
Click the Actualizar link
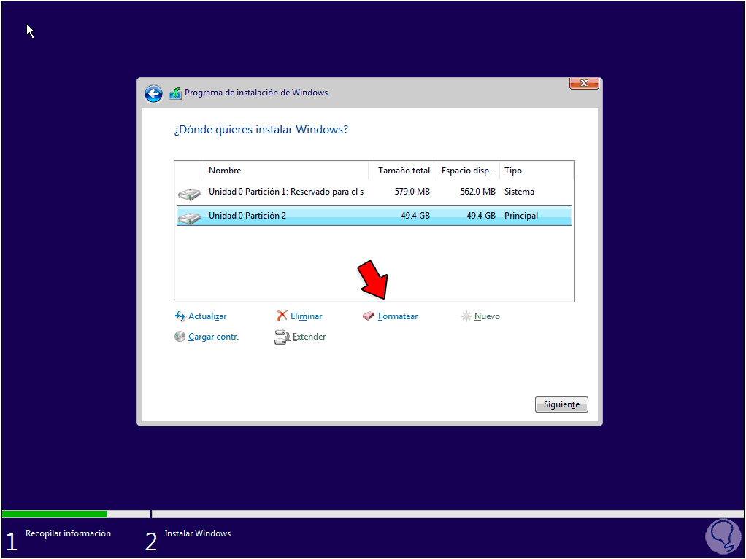[x=207, y=316]
